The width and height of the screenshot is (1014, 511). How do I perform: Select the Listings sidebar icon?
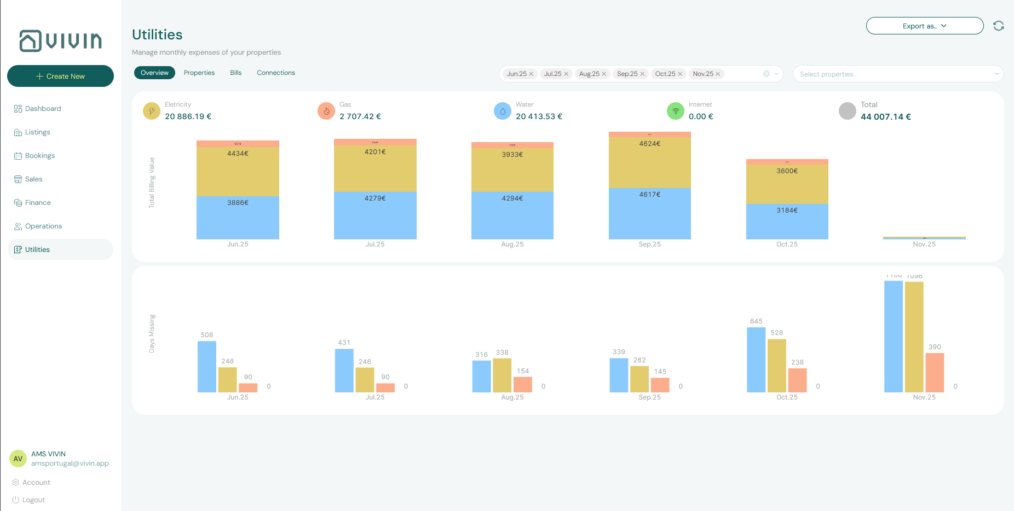18,132
